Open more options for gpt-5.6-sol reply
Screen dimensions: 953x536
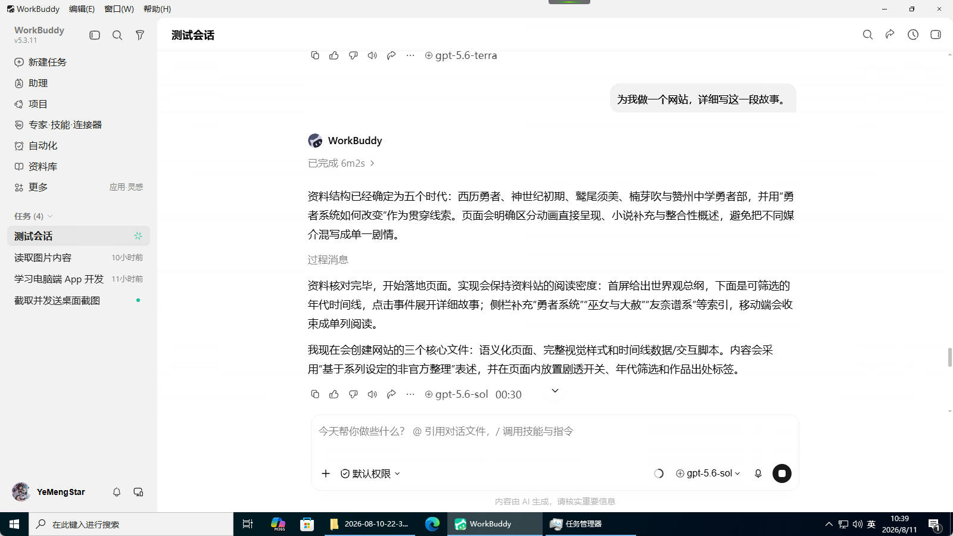pyautogui.click(x=410, y=394)
